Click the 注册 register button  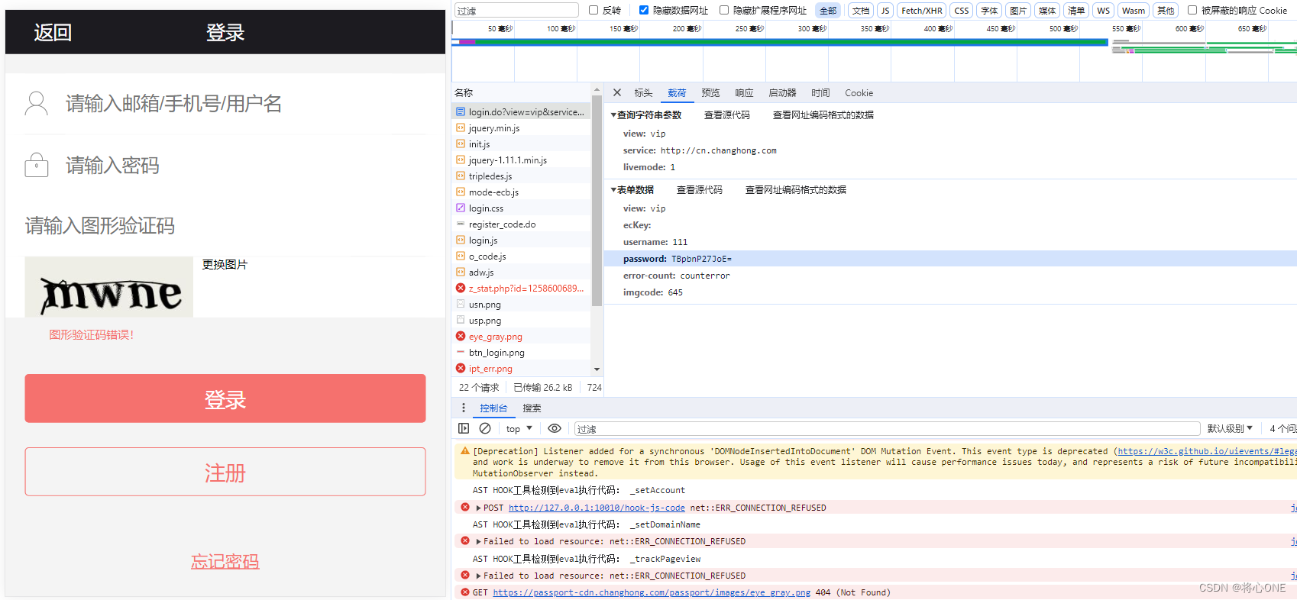tap(225, 472)
